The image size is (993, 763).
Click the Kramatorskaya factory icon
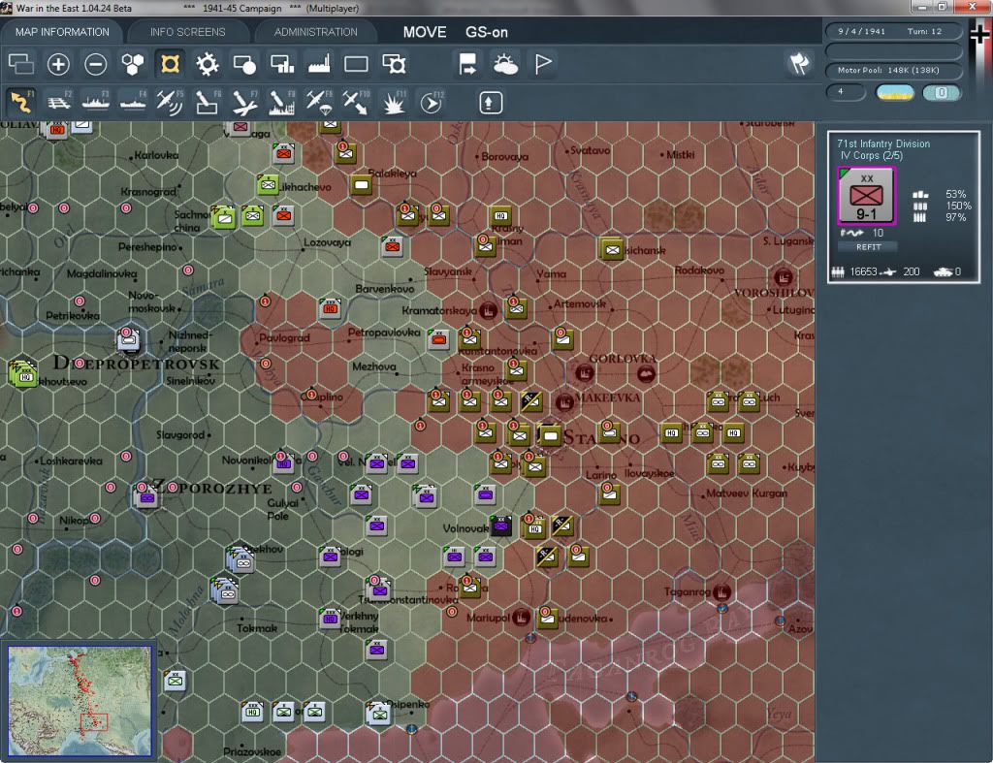tap(488, 310)
